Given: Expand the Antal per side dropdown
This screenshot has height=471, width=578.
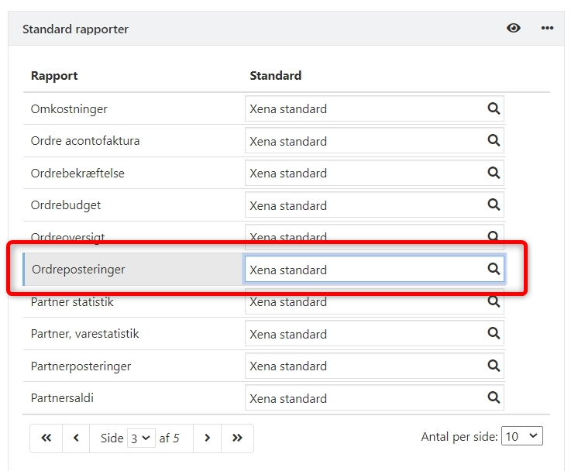Looking at the screenshot, I should click(x=522, y=436).
